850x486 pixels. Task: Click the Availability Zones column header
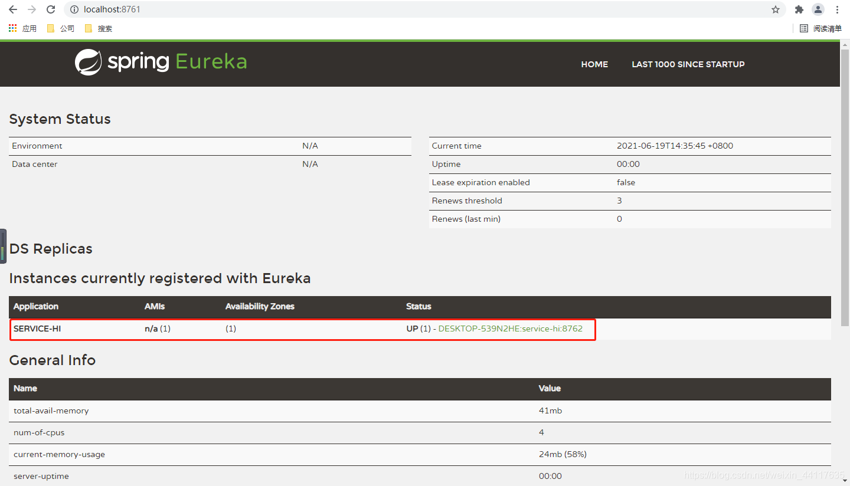point(260,307)
